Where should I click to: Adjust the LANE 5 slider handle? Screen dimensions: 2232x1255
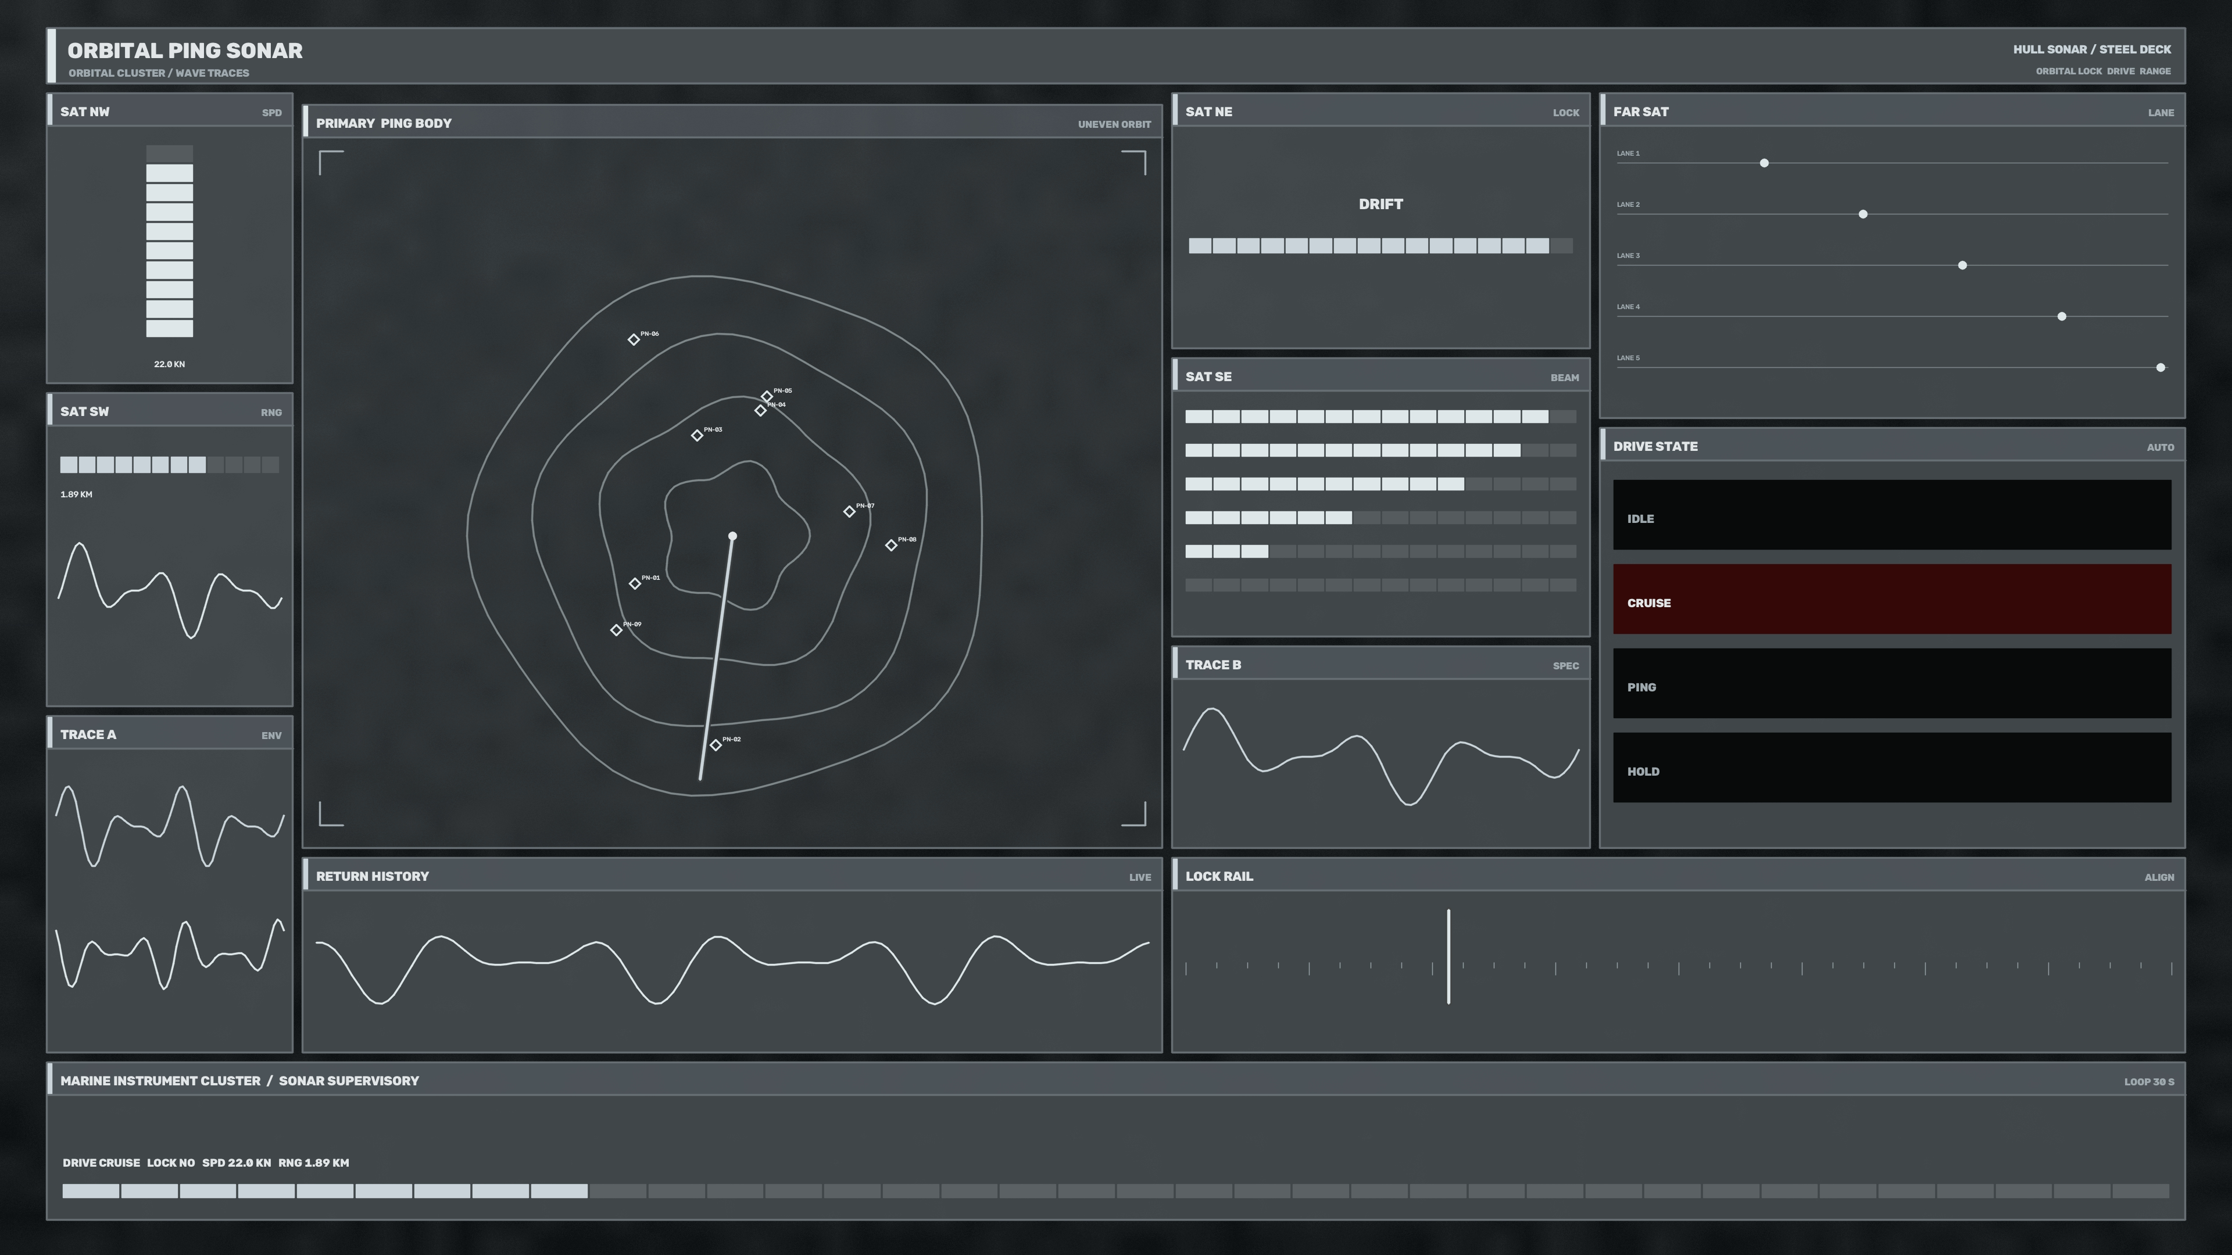[x=2161, y=367]
